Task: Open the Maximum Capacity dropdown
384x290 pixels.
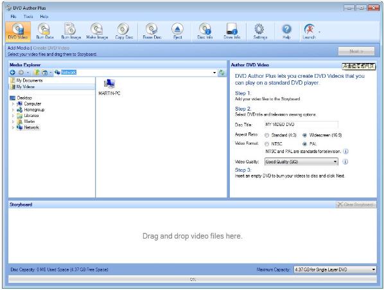Action: [x=335, y=269]
